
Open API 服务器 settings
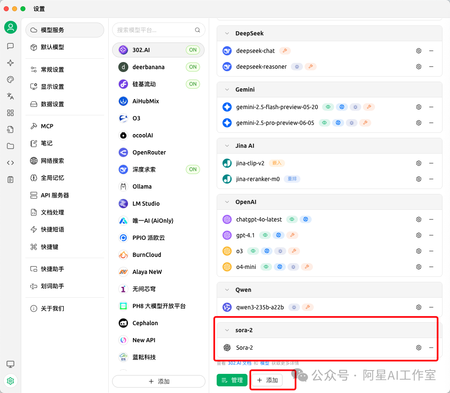(x=65, y=195)
